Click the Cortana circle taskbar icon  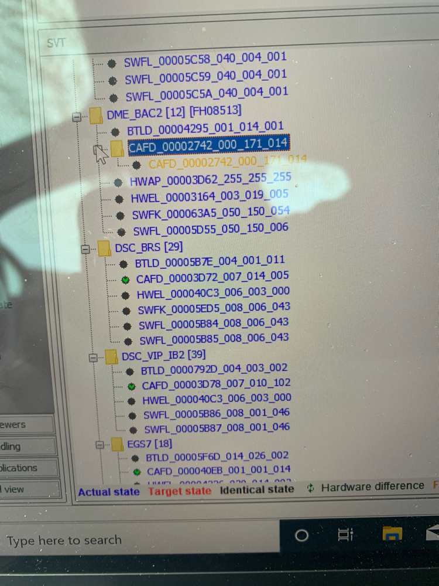click(301, 536)
